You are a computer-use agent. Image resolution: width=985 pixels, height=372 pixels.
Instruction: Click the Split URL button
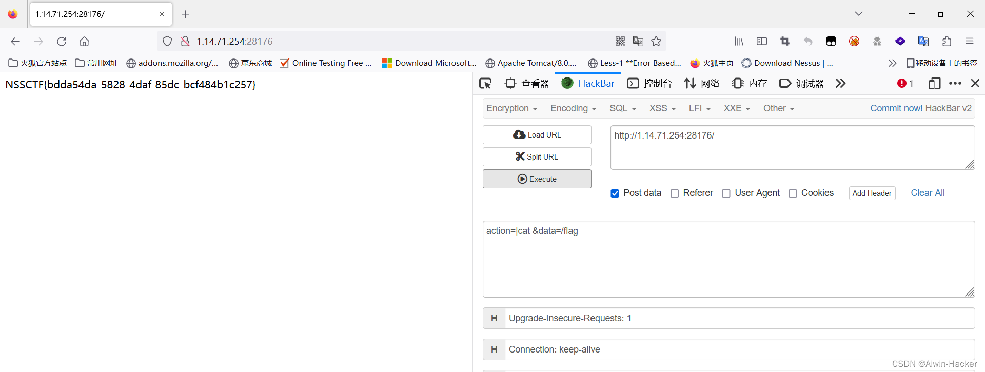coord(537,156)
